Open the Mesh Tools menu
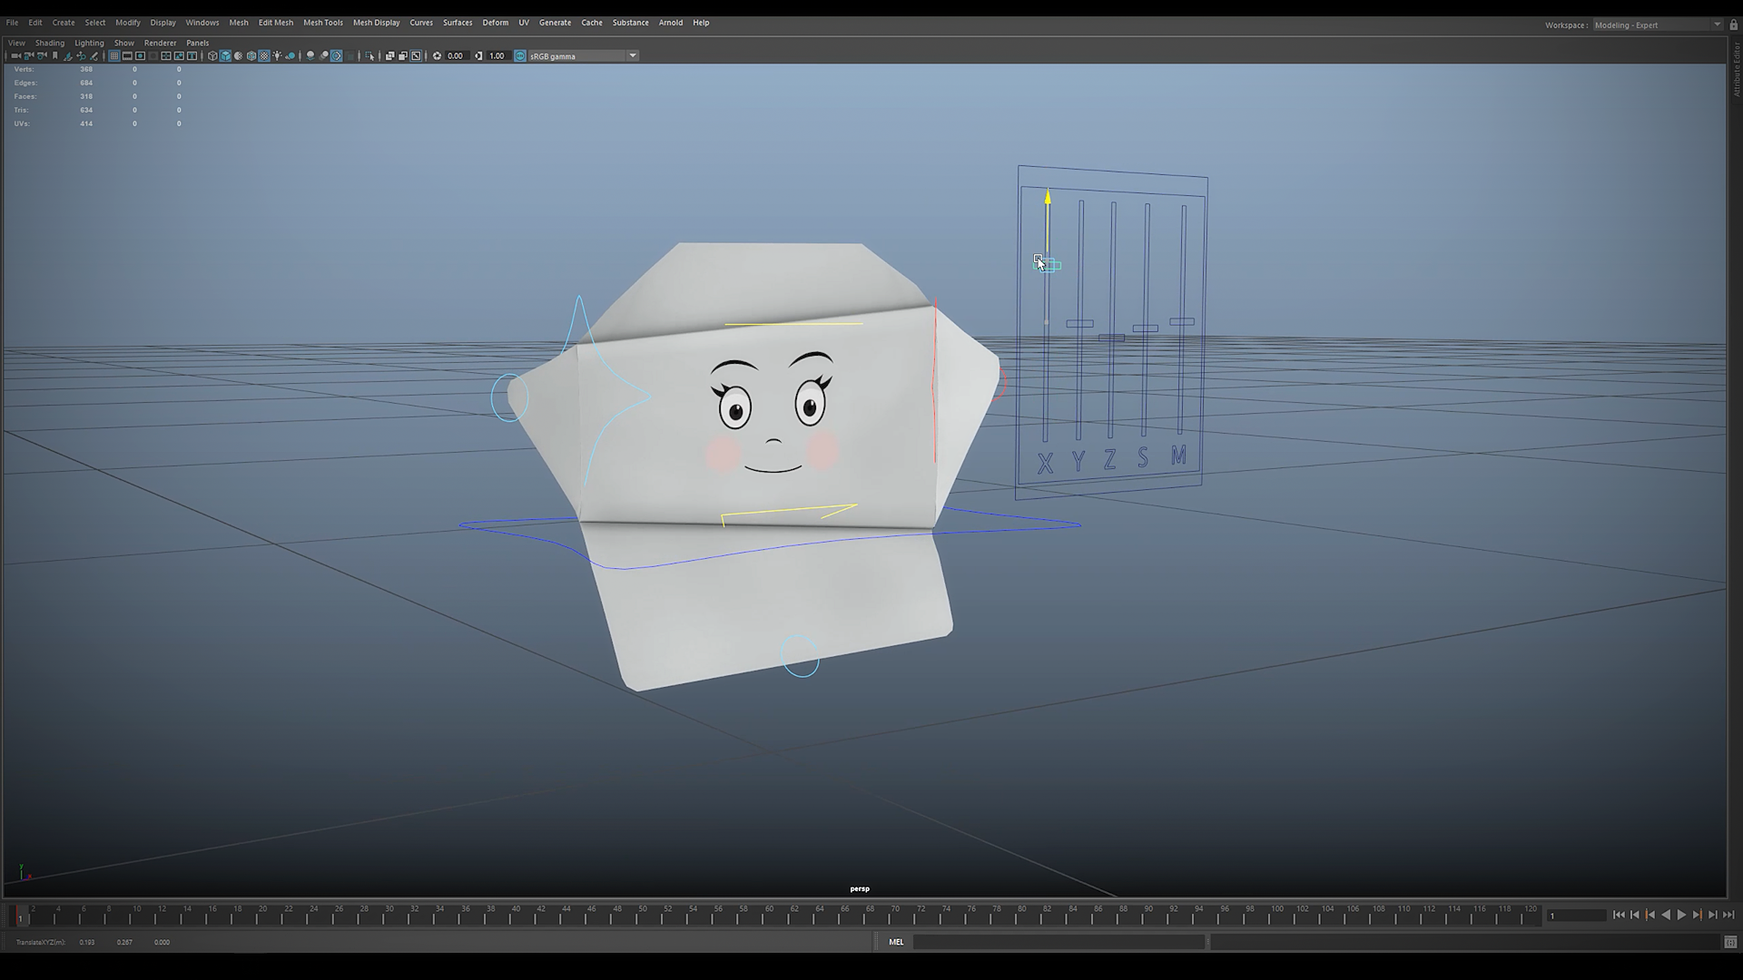1743x980 pixels. [322, 23]
